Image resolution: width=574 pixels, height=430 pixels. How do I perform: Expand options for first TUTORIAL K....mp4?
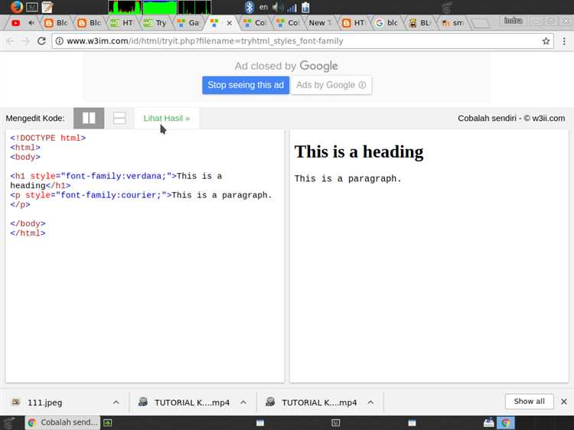(x=243, y=402)
